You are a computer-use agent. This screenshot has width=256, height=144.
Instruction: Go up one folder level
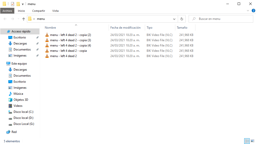(x=23, y=19)
